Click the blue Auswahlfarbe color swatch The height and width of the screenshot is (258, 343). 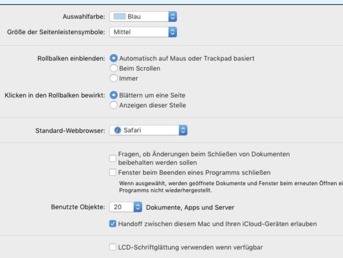(119, 17)
